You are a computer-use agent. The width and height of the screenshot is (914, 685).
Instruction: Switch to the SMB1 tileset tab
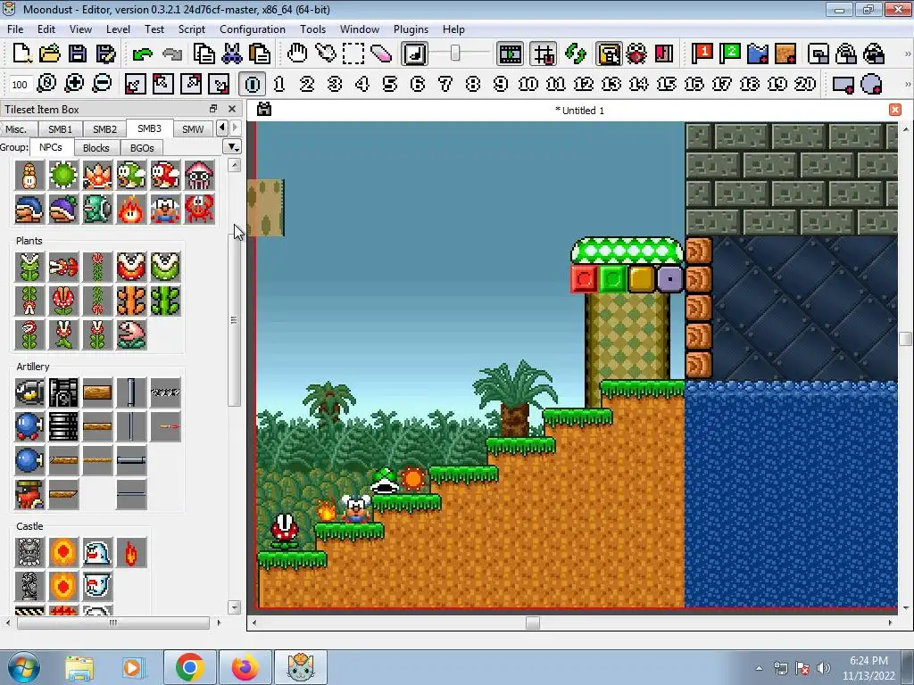point(60,128)
